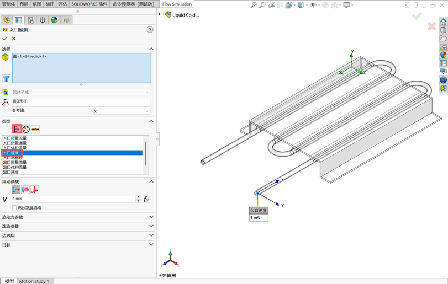The image size is (448, 284).
Task: Choose swirl flow direction icon
Action: (25, 190)
